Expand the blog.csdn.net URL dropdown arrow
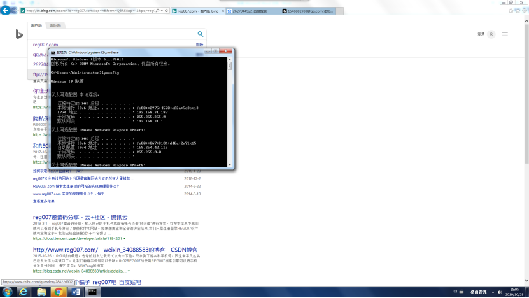The image size is (529, 298). tap(129, 271)
